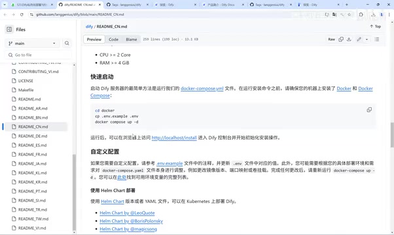The image size is (394, 235).
Task: Switch to the Blame view tab
Action: [132, 39]
